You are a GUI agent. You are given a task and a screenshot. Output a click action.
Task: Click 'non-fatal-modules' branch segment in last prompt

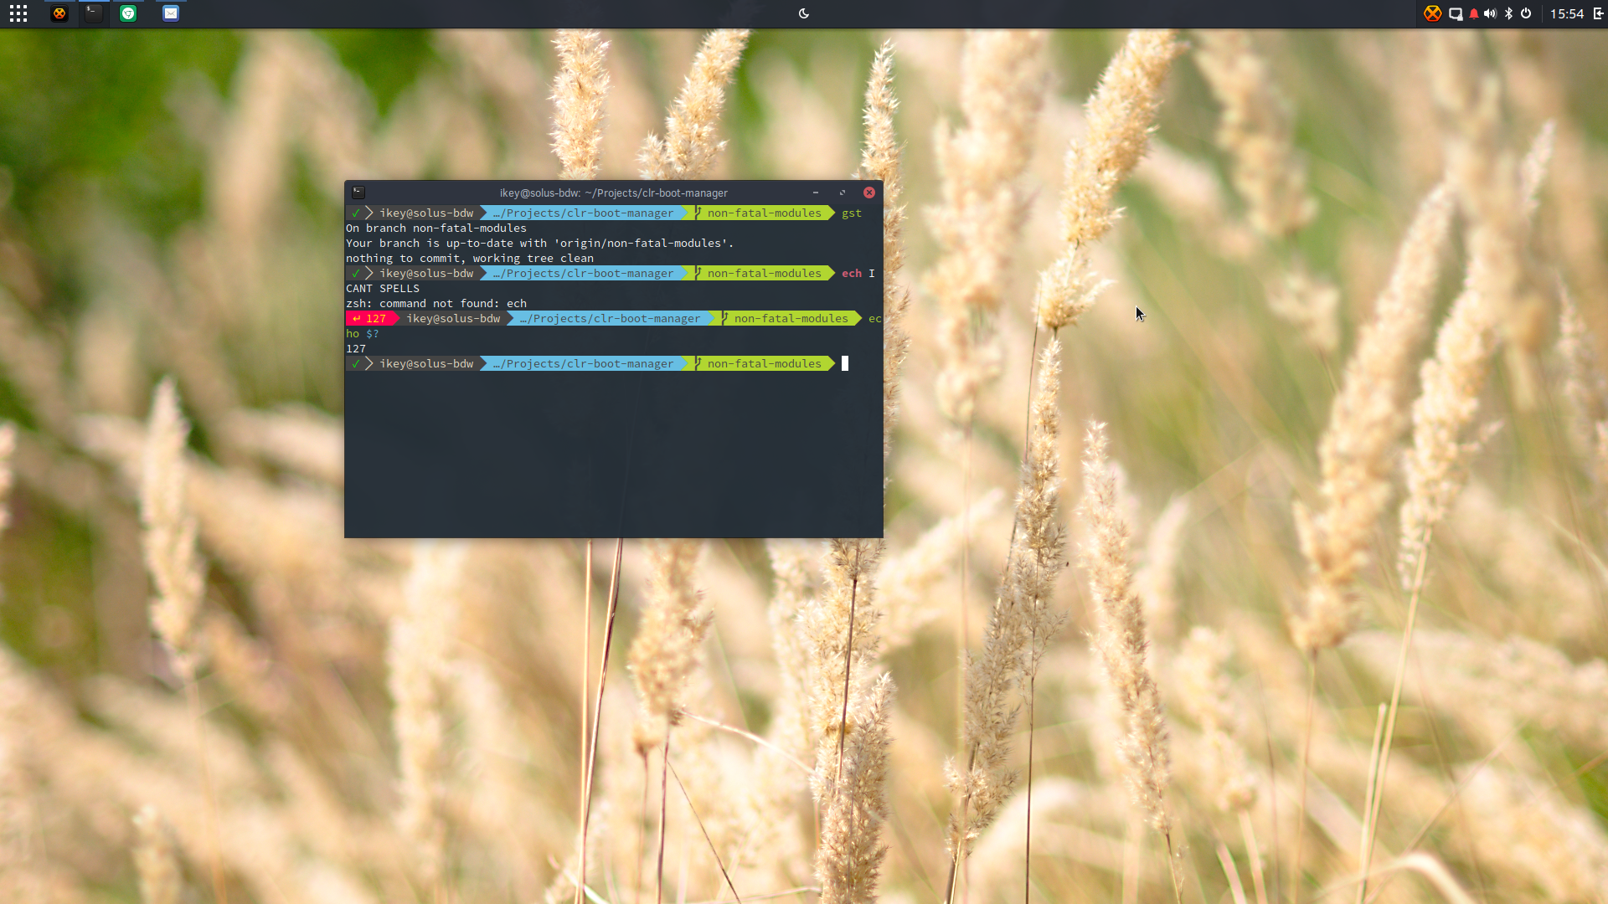[x=764, y=363]
